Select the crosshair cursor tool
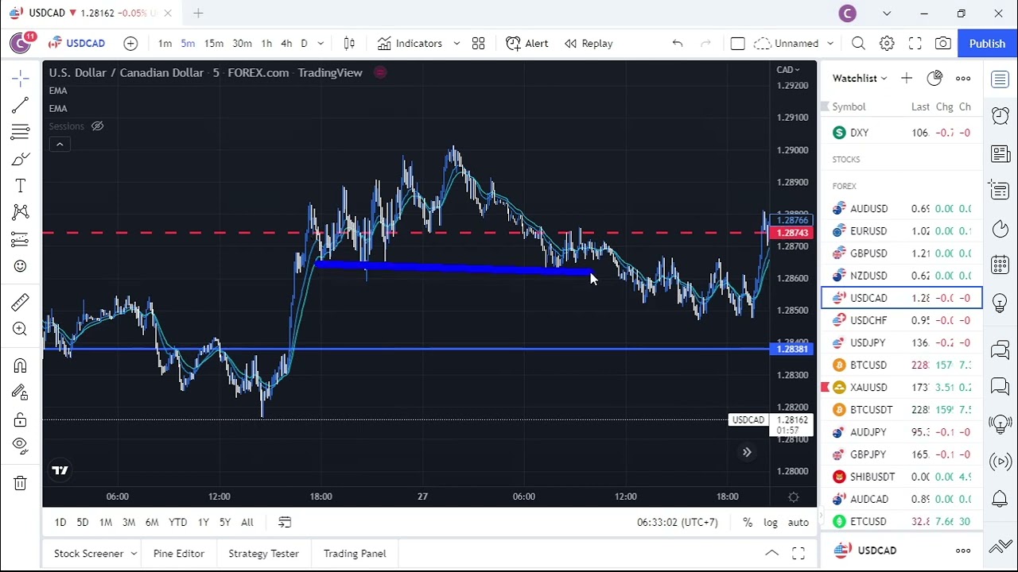Viewport: 1018px width, 572px height. [x=21, y=78]
